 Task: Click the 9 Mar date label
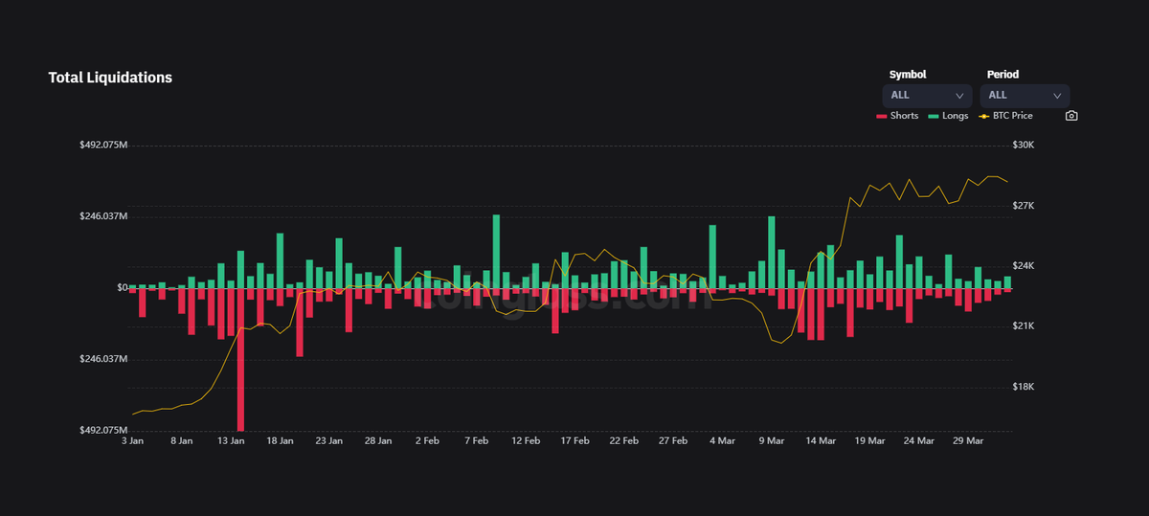pyautogui.click(x=772, y=441)
